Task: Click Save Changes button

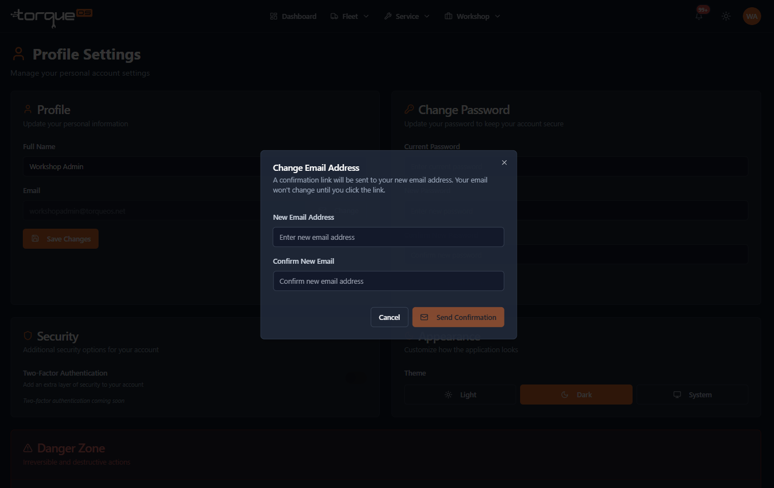Action: (x=61, y=239)
